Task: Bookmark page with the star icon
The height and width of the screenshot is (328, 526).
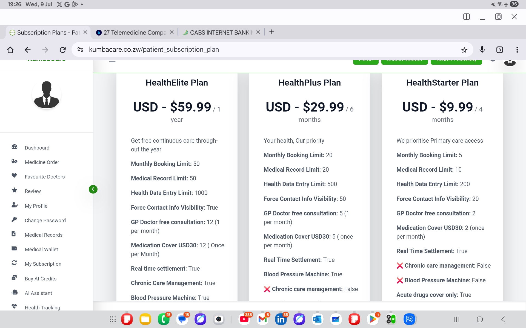Action: [x=464, y=50]
